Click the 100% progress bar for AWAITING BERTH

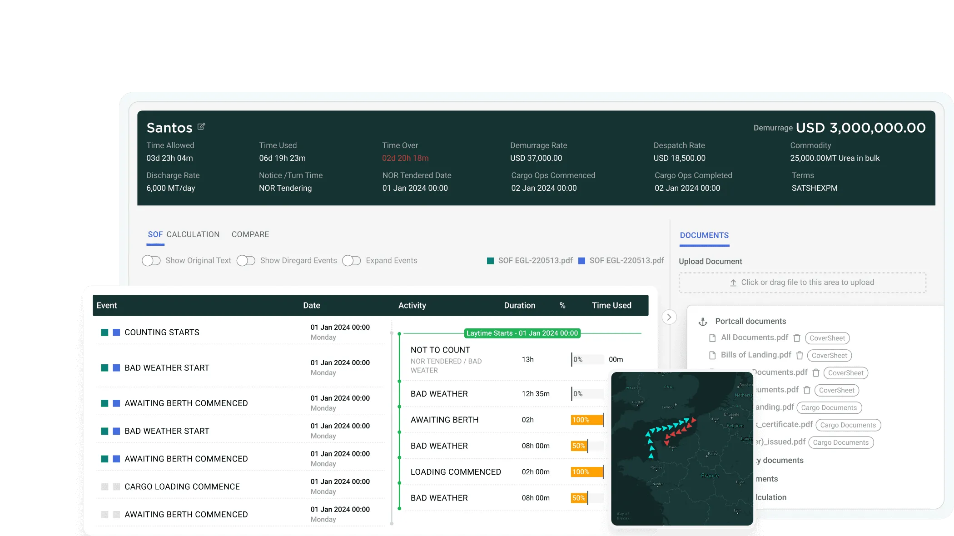tap(586, 419)
